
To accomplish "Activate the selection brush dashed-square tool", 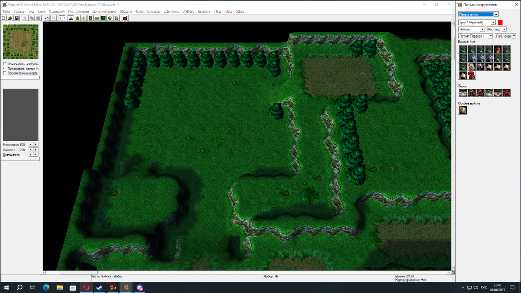I will [62, 18].
